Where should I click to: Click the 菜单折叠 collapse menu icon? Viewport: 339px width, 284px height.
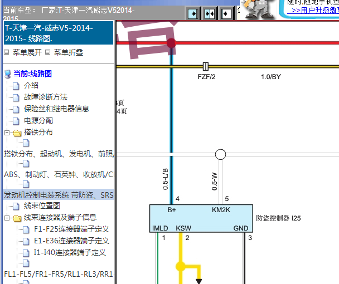pyautogui.click(x=48, y=52)
